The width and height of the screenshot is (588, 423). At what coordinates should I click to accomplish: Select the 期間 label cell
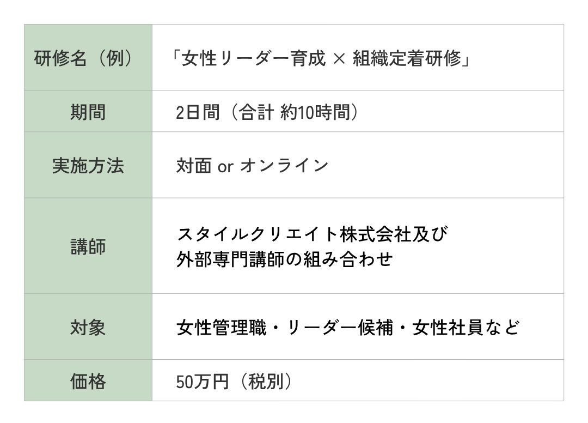[88, 112]
